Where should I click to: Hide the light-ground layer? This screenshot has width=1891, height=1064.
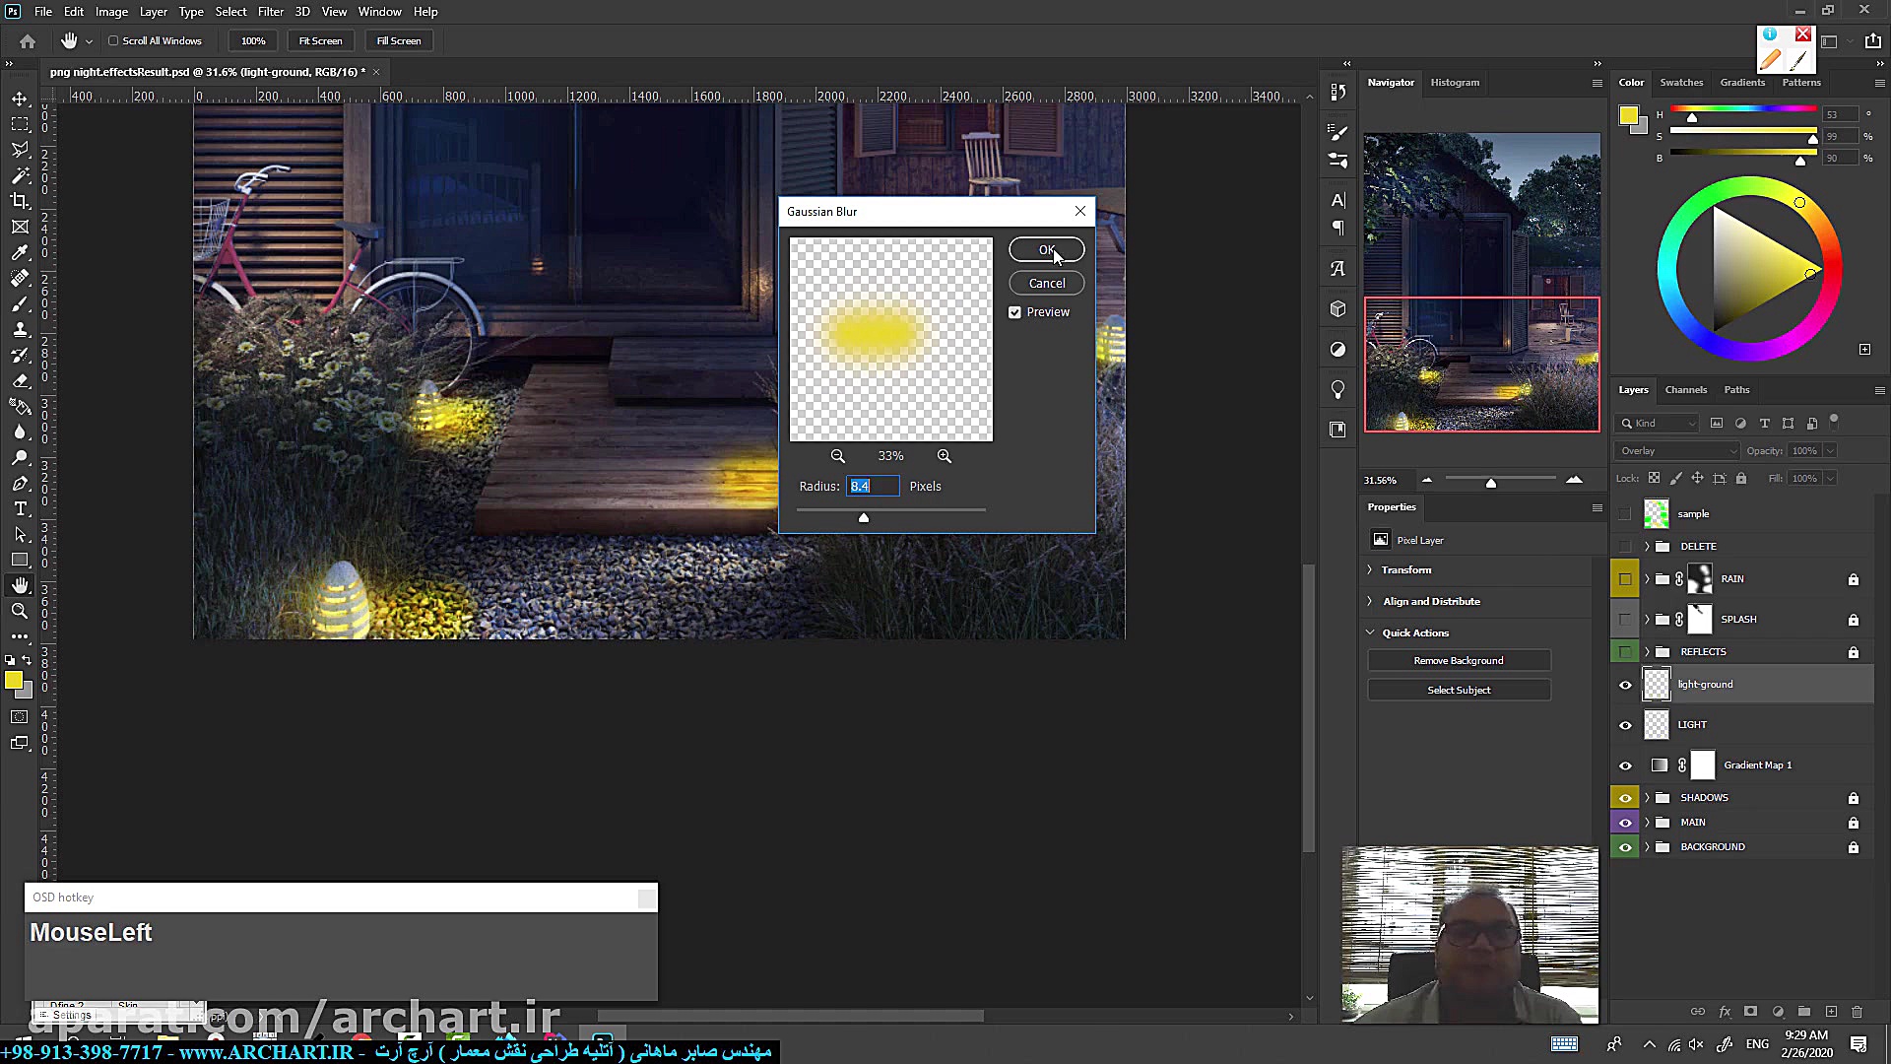[1625, 685]
